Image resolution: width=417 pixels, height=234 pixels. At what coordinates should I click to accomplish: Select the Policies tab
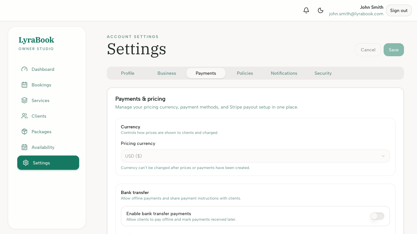(x=245, y=73)
